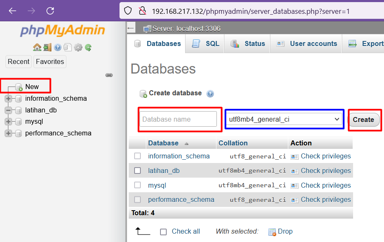Viewport: 384px width, 242px height.
Task: Select latihan_db in the navigation tree
Action: coord(41,110)
